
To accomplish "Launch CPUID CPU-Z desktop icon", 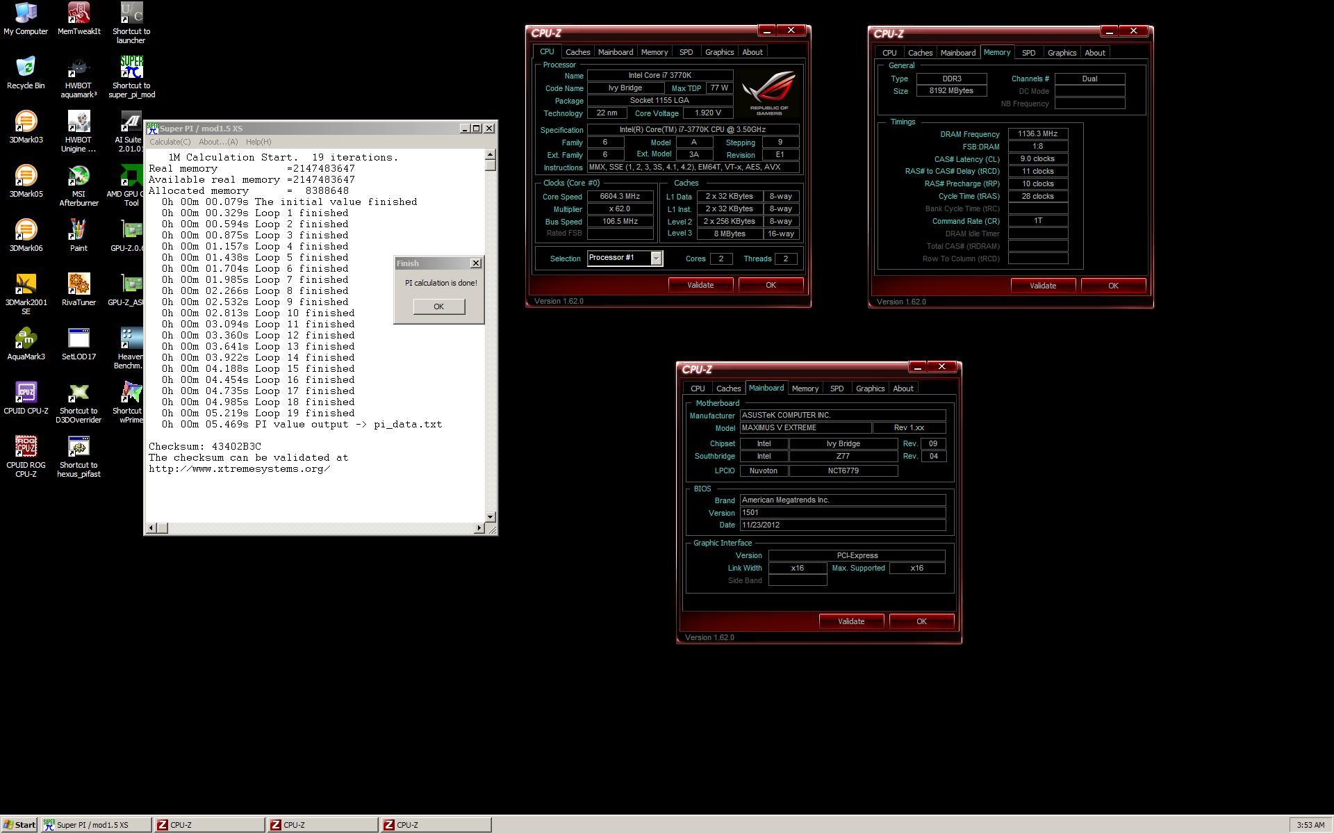I will 26,399.
